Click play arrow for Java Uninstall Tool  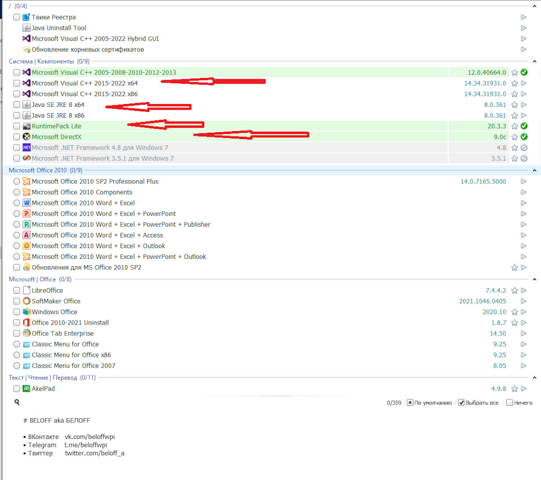coord(524,28)
